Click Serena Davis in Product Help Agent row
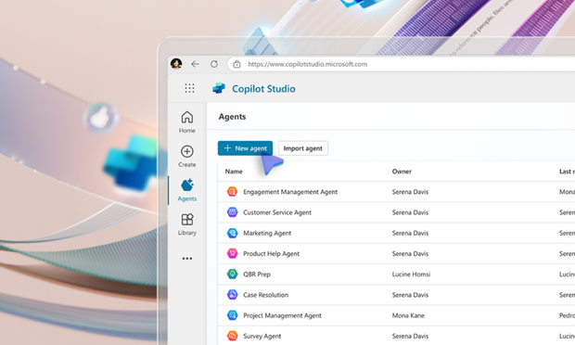The height and width of the screenshot is (345, 575). point(410,254)
